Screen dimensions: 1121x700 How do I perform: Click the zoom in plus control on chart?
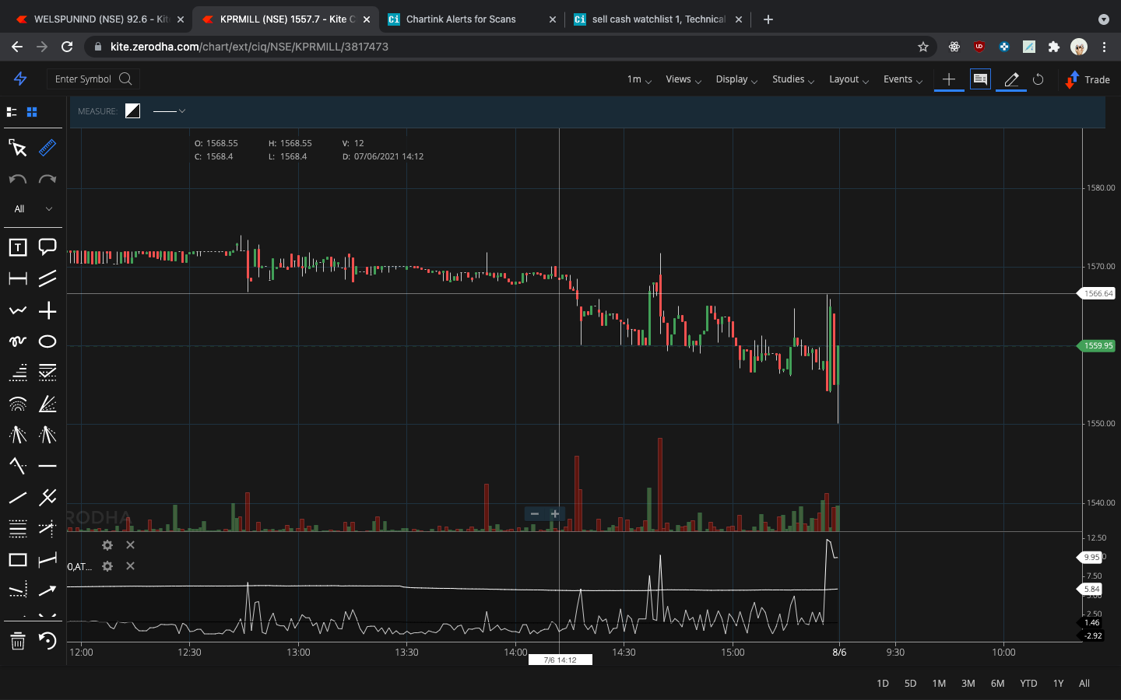coord(554,513)
